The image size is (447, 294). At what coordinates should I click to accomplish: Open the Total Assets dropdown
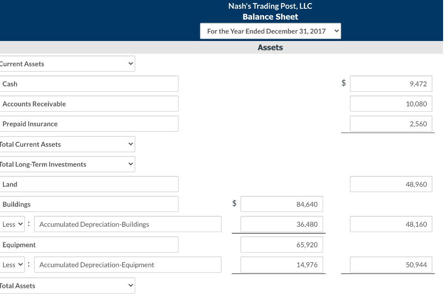(x=68, y=286)
